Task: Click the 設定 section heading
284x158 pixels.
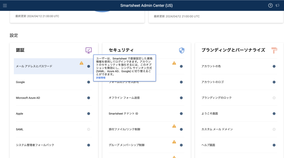Action: 14,35
